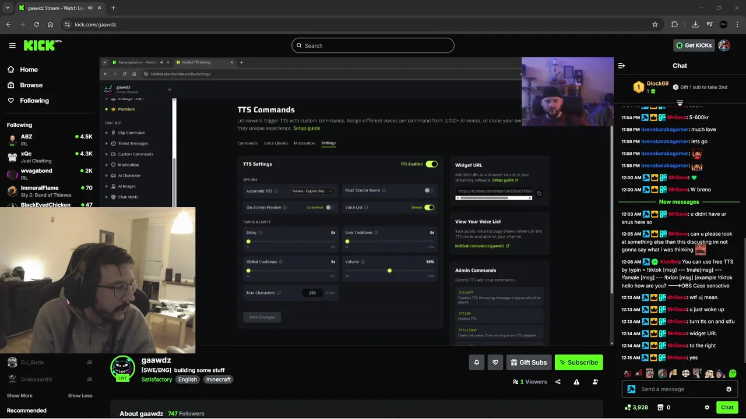View the 3,928 channel points balance

636,407
